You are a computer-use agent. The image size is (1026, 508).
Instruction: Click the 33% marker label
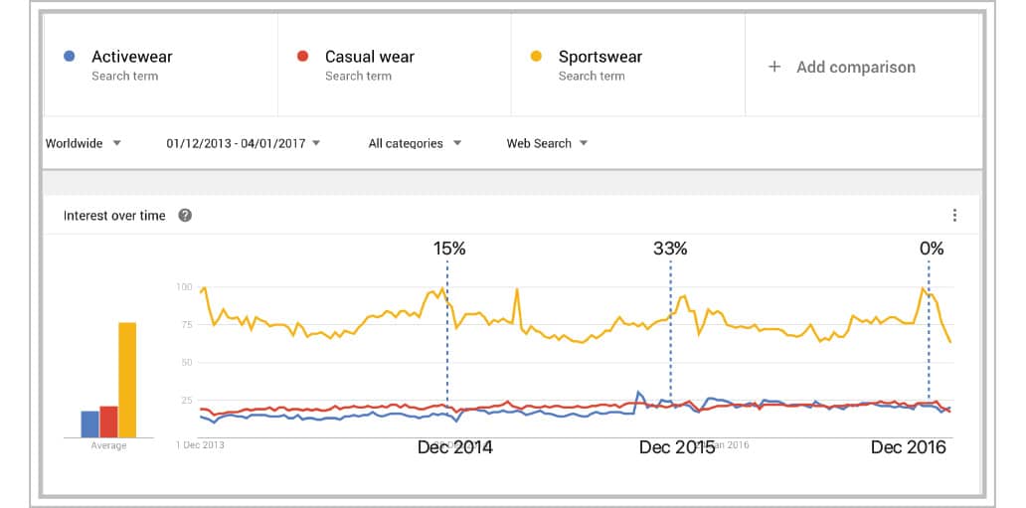(670, 249)
